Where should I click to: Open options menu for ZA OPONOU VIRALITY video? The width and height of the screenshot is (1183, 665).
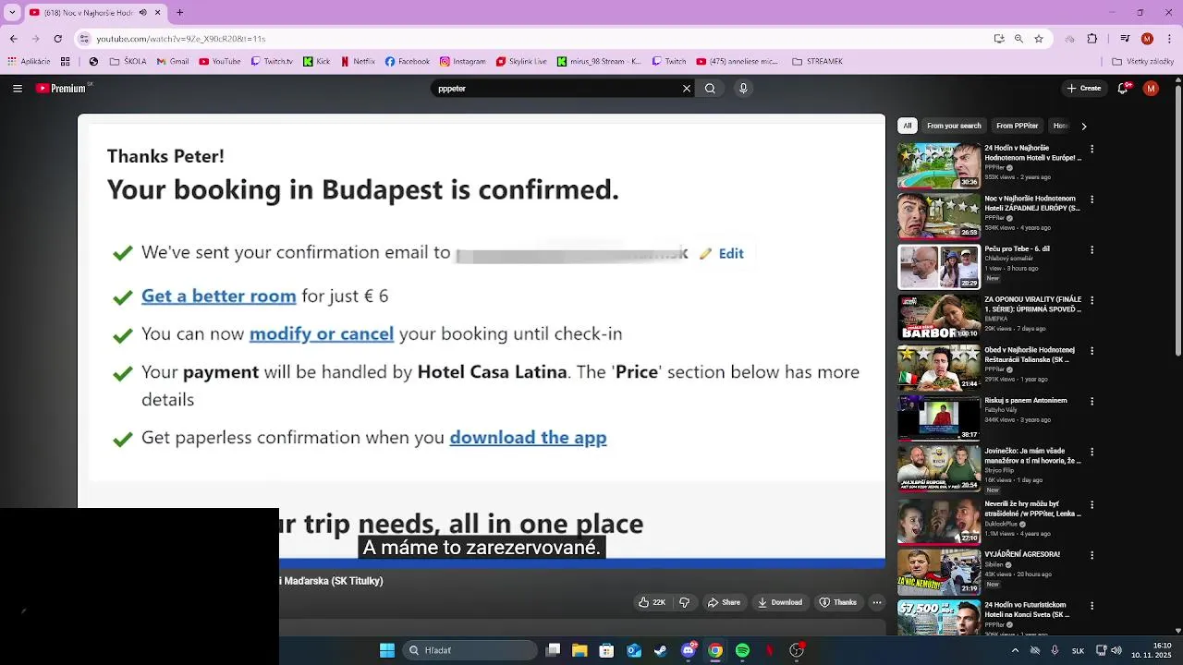1092,301
